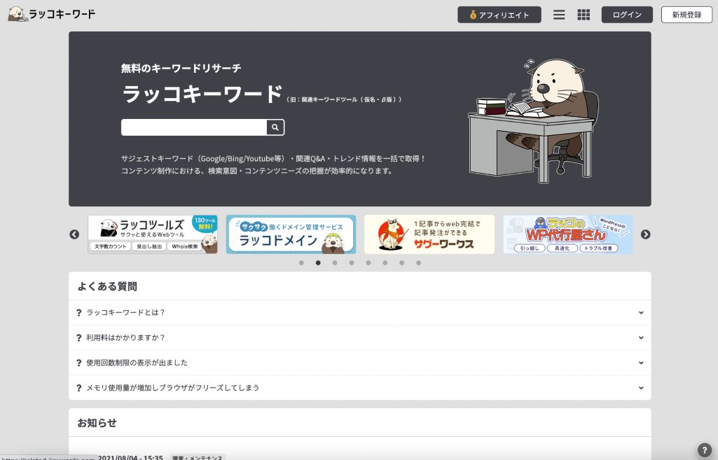Open the サグーワークス banner
718x460 pixels.
(429, 235)
